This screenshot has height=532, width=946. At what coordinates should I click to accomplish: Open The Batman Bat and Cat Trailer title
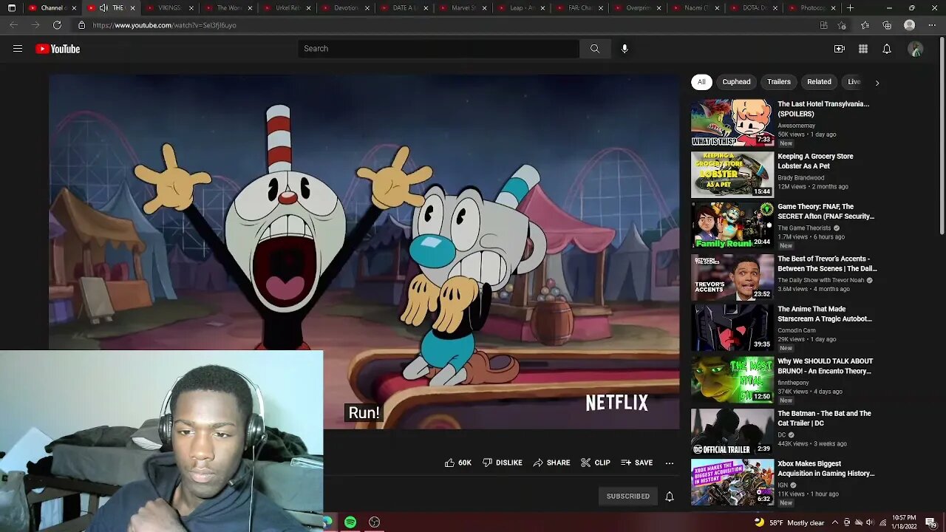[x=824, y=418]
